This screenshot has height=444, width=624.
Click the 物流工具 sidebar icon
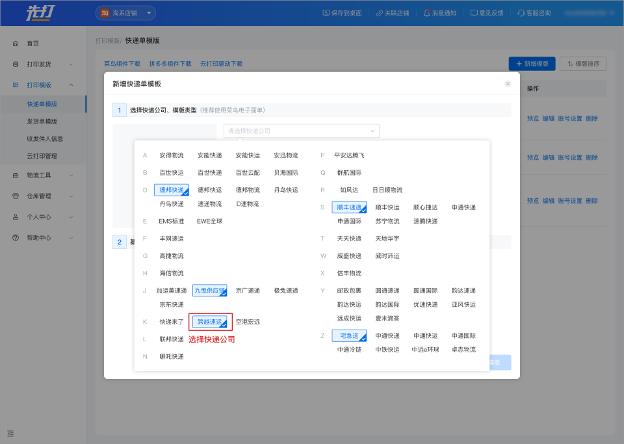pos(16,176)
